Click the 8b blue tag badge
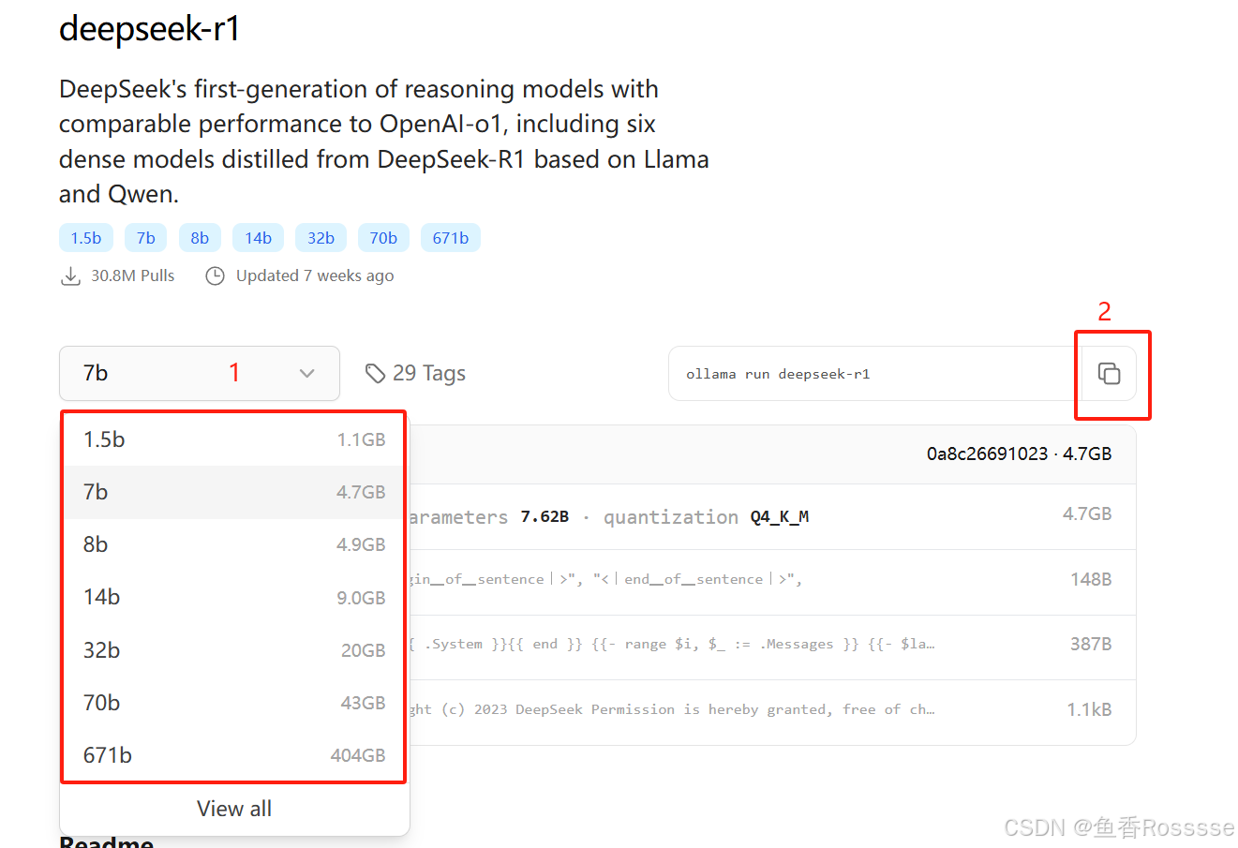1238x848 pixels. (x=200, y=238)
